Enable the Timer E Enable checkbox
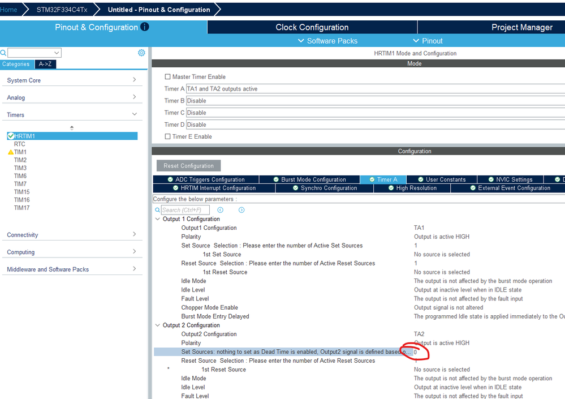565x399 pixels. click(x=167, y=136)
